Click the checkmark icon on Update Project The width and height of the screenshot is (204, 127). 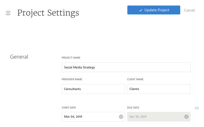click(141, 10)
